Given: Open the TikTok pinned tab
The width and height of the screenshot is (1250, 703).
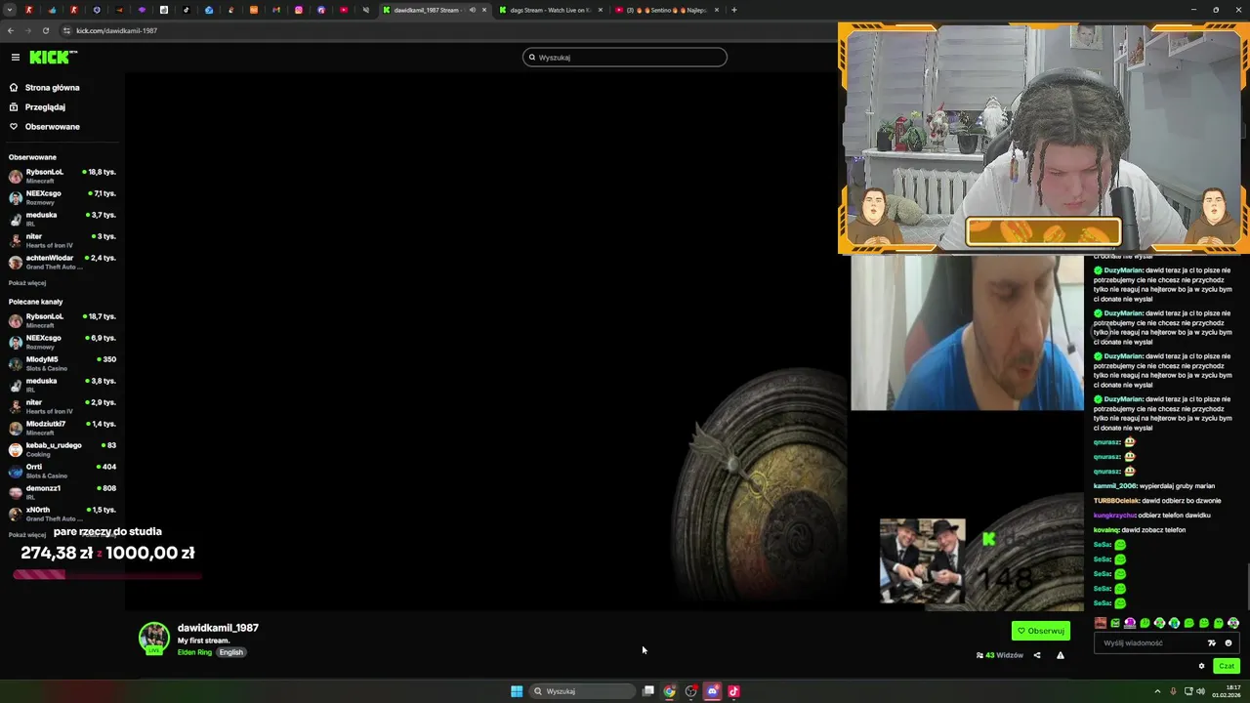Looking at the screenshot, I should (x=187, y=10).
